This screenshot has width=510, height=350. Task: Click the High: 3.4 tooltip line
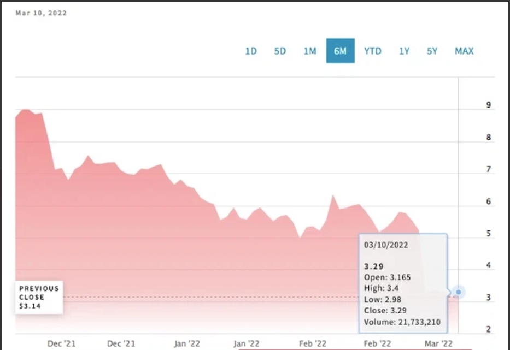[x=382, y=288]
